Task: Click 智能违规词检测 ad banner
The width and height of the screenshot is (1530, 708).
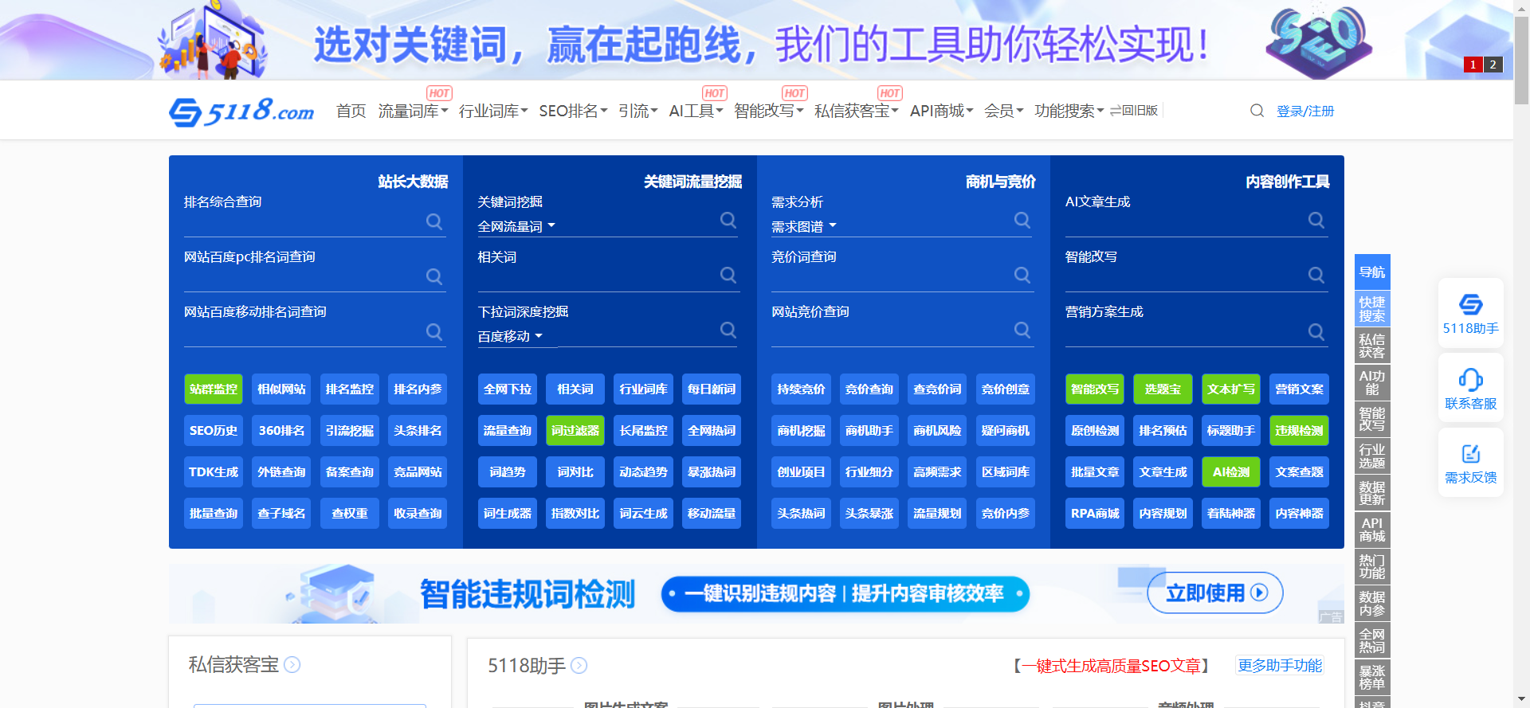Action: click(756, 593)
